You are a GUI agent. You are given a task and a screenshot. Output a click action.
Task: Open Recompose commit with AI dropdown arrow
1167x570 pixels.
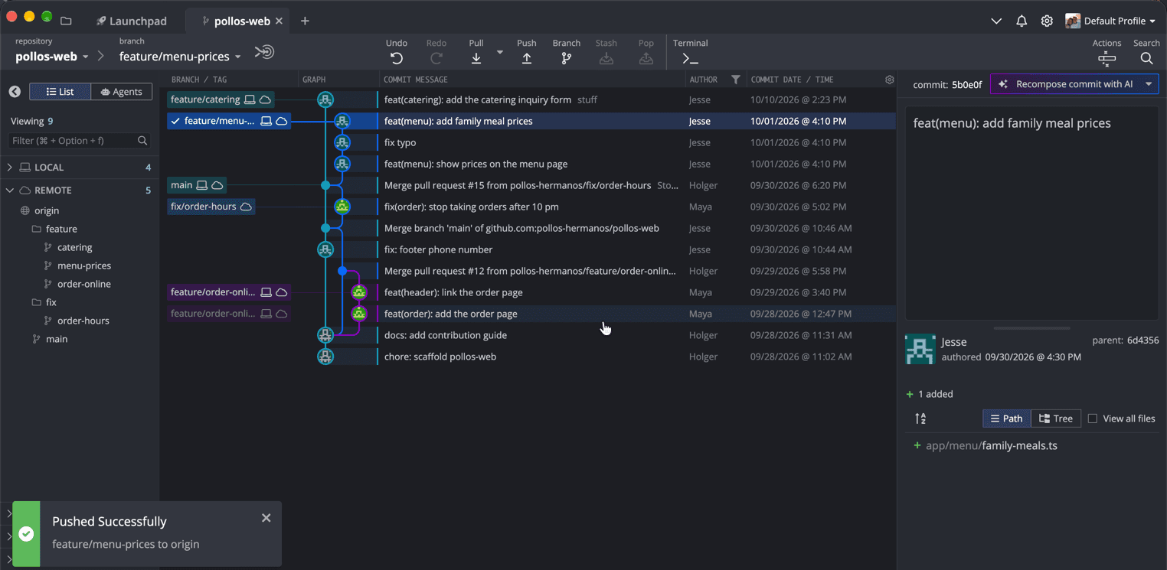[x=1149, y=84]
